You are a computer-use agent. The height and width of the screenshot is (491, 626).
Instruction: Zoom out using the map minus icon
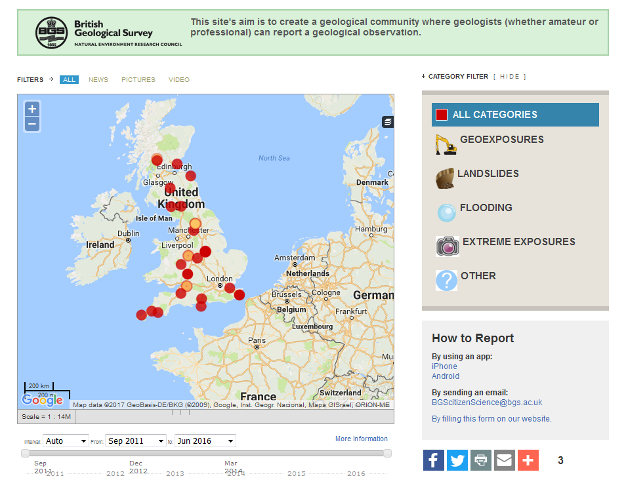pyautogui.click(x=31, y=123)
